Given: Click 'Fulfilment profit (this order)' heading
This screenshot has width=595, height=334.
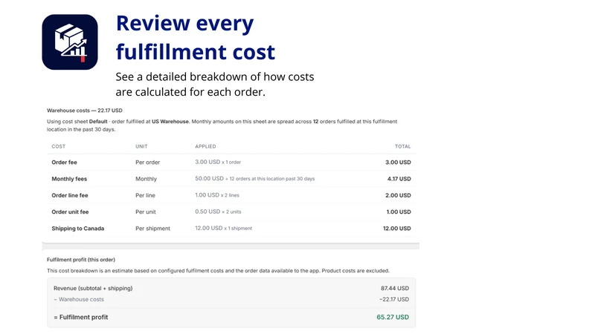Looking at the screenshot, I should click(81, 260).
